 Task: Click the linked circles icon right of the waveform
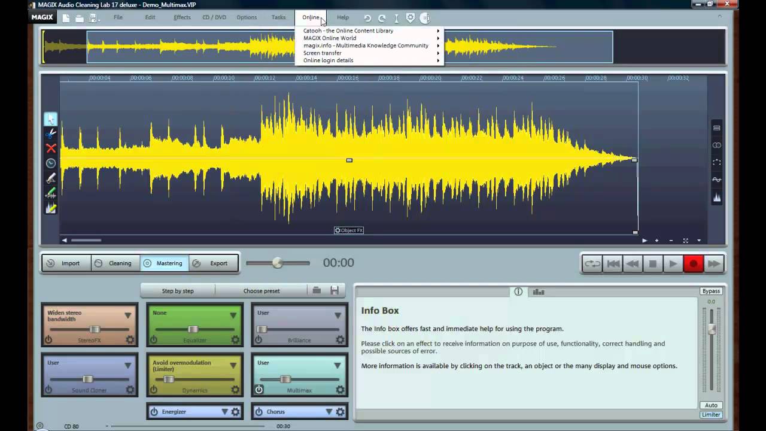tap(716, 145)
